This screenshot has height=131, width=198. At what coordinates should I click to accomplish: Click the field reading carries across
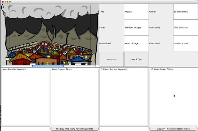[x=185, y=43]
